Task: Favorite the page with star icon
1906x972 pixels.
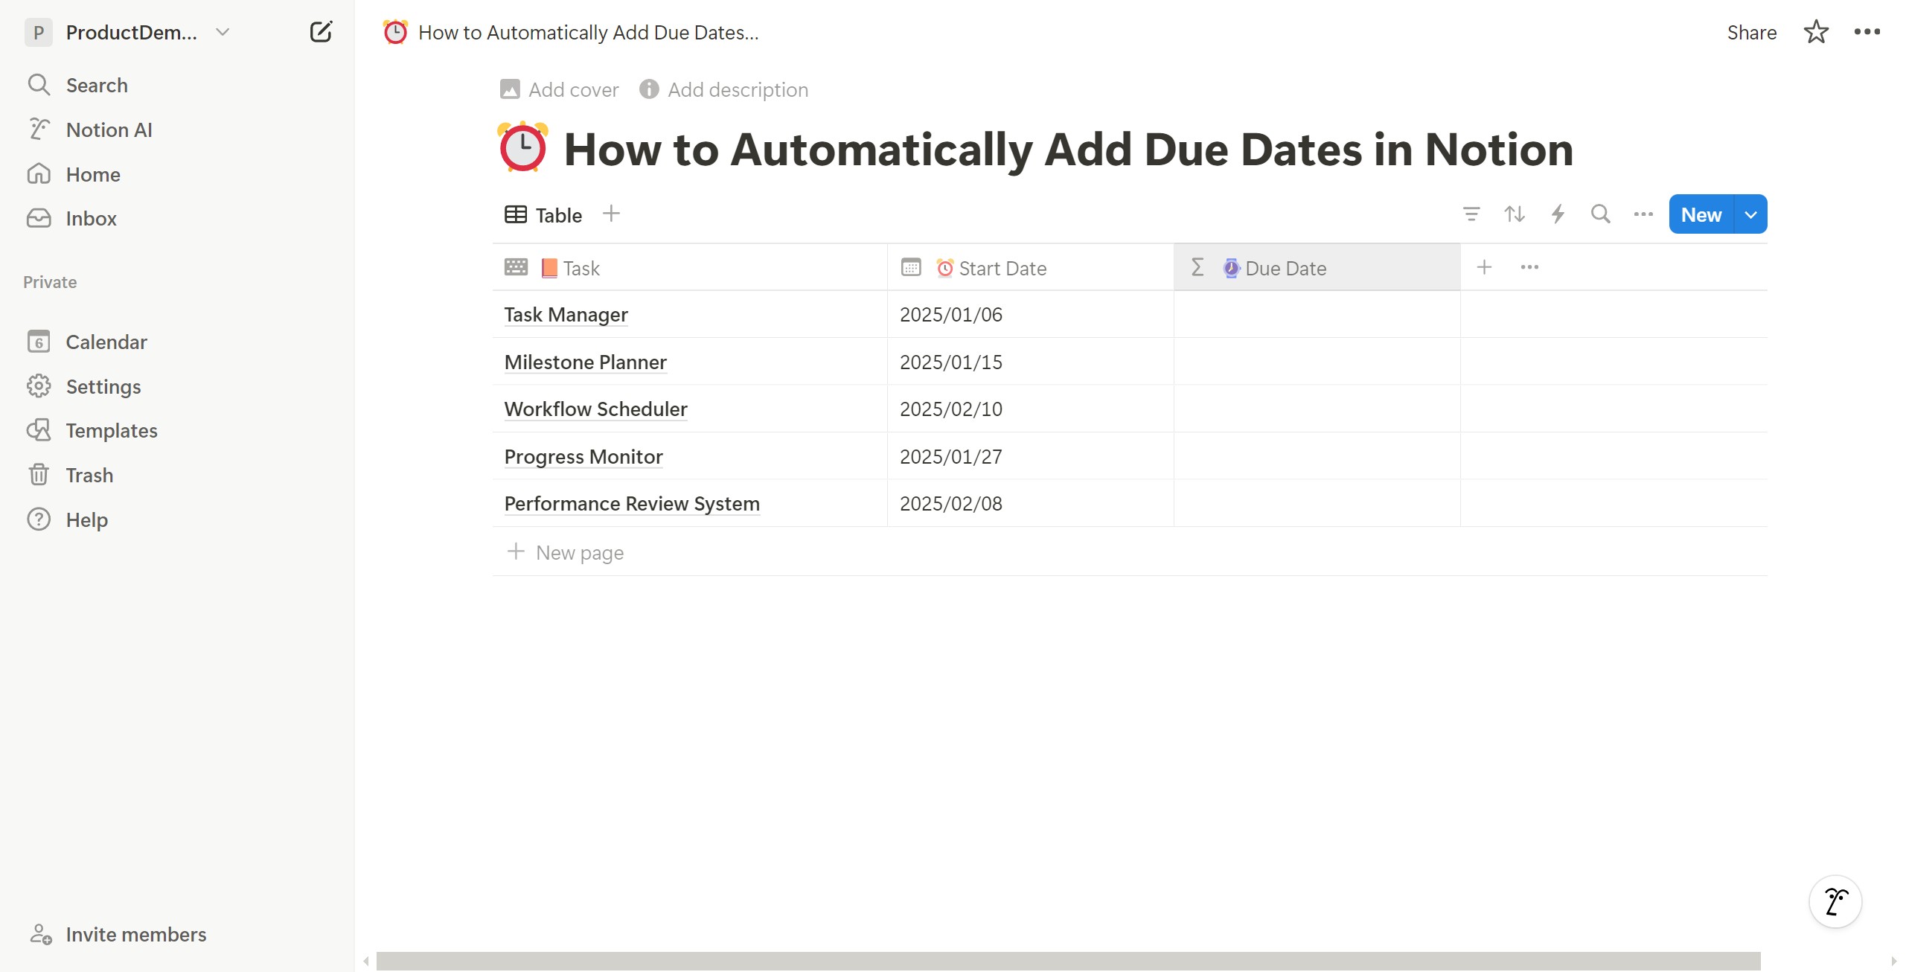Action: [1816, 32]
